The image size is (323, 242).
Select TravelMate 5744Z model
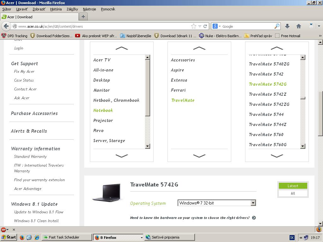click(267, 124)
